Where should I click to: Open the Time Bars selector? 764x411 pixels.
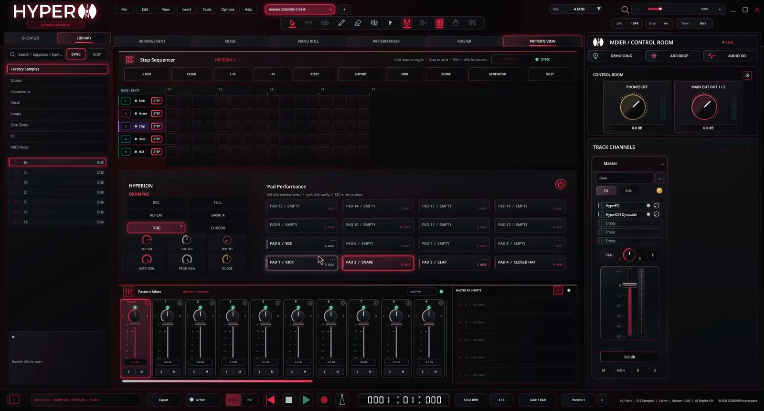tap(694, 23)
